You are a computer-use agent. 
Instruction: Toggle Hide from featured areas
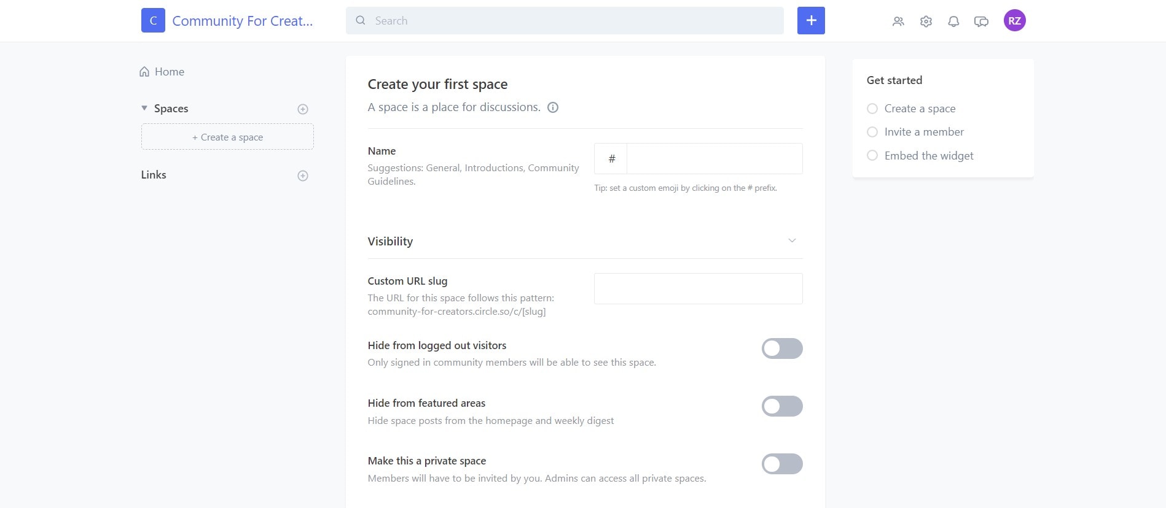(x=782, y=406)
